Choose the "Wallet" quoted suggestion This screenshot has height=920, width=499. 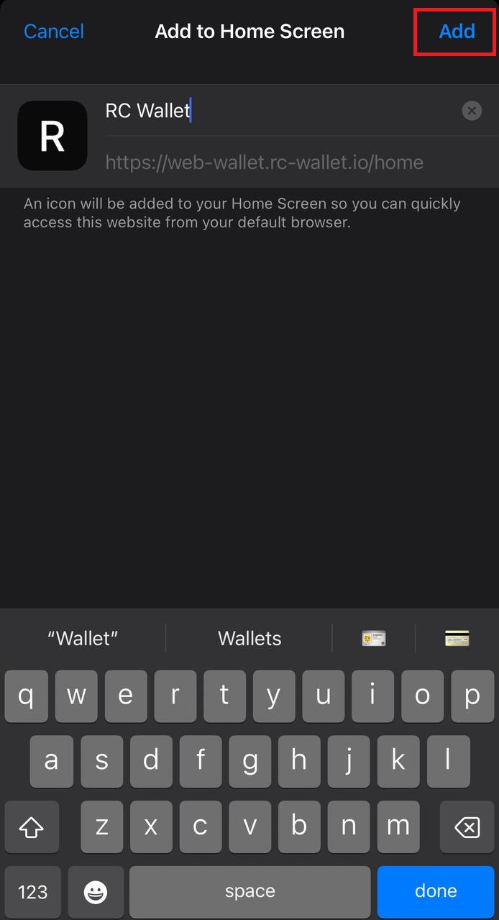83,638
